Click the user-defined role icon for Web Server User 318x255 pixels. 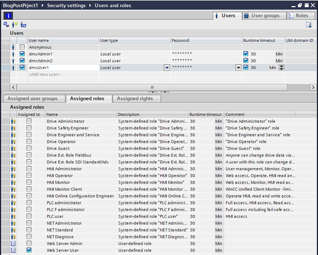click(x=13, y=250)
